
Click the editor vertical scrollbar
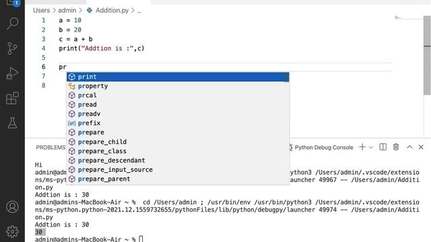pyautogui.click(x=427, y=55)
